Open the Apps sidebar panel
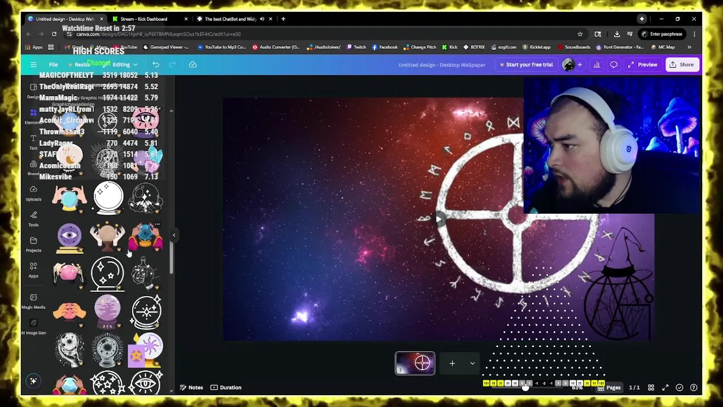Screen dimensions: 723x407 tap(33, 270)
